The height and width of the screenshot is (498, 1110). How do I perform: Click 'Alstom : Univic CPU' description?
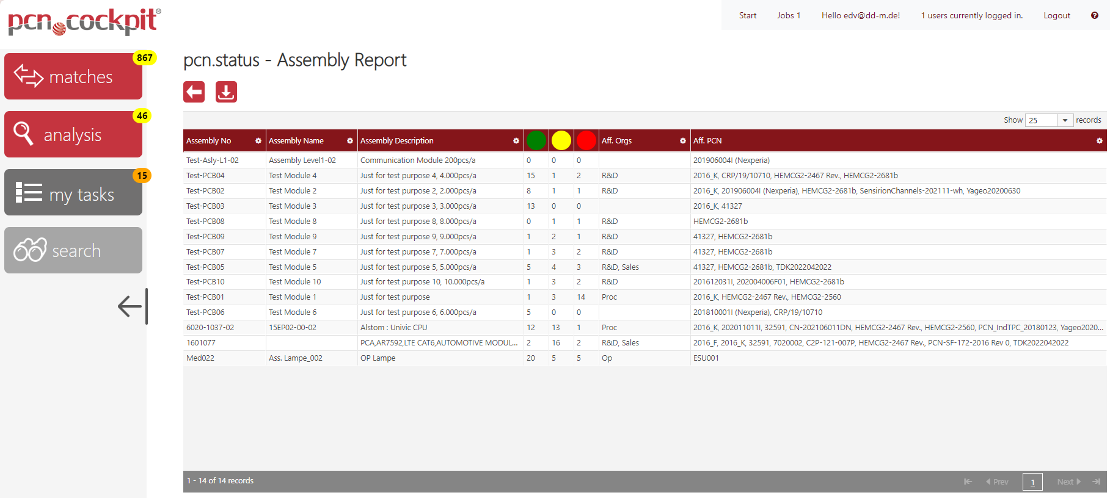(x=394, y=328)
